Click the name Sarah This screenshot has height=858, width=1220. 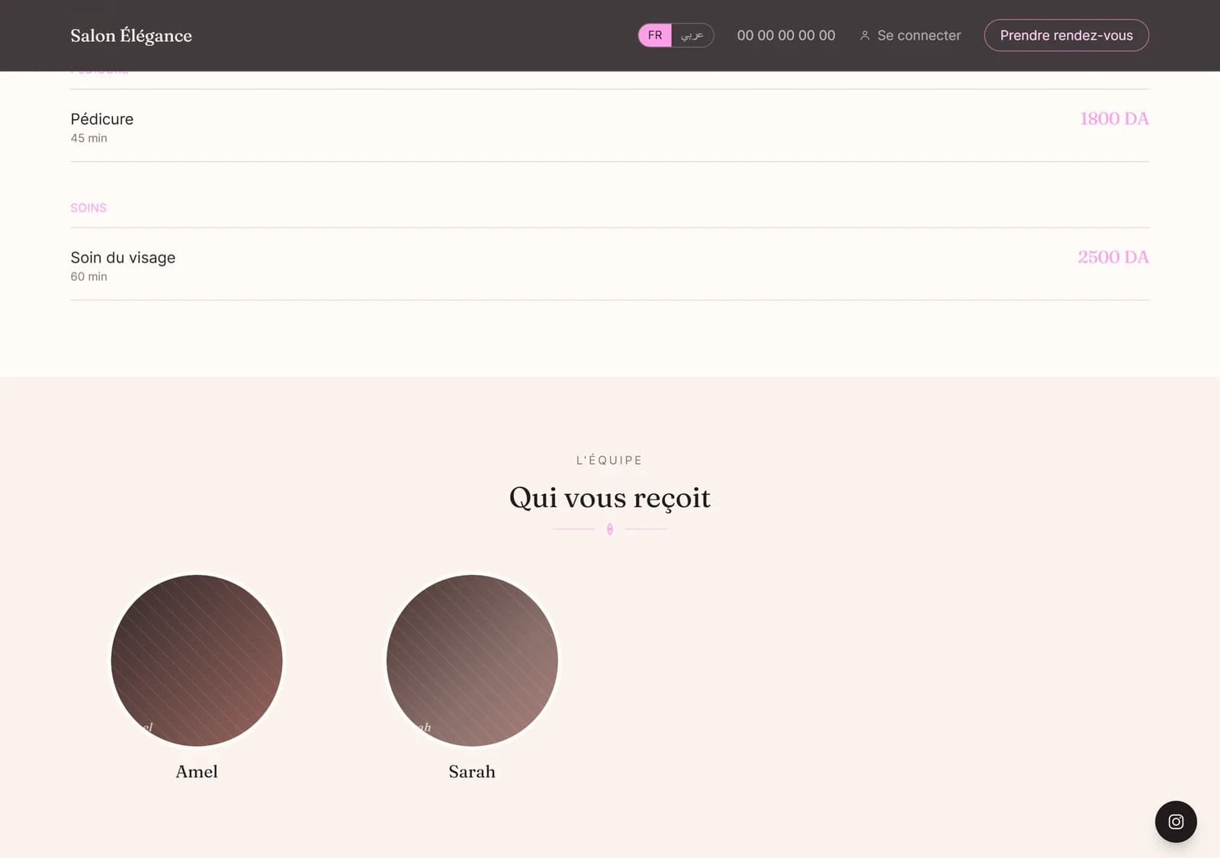[x=472, y=772]
